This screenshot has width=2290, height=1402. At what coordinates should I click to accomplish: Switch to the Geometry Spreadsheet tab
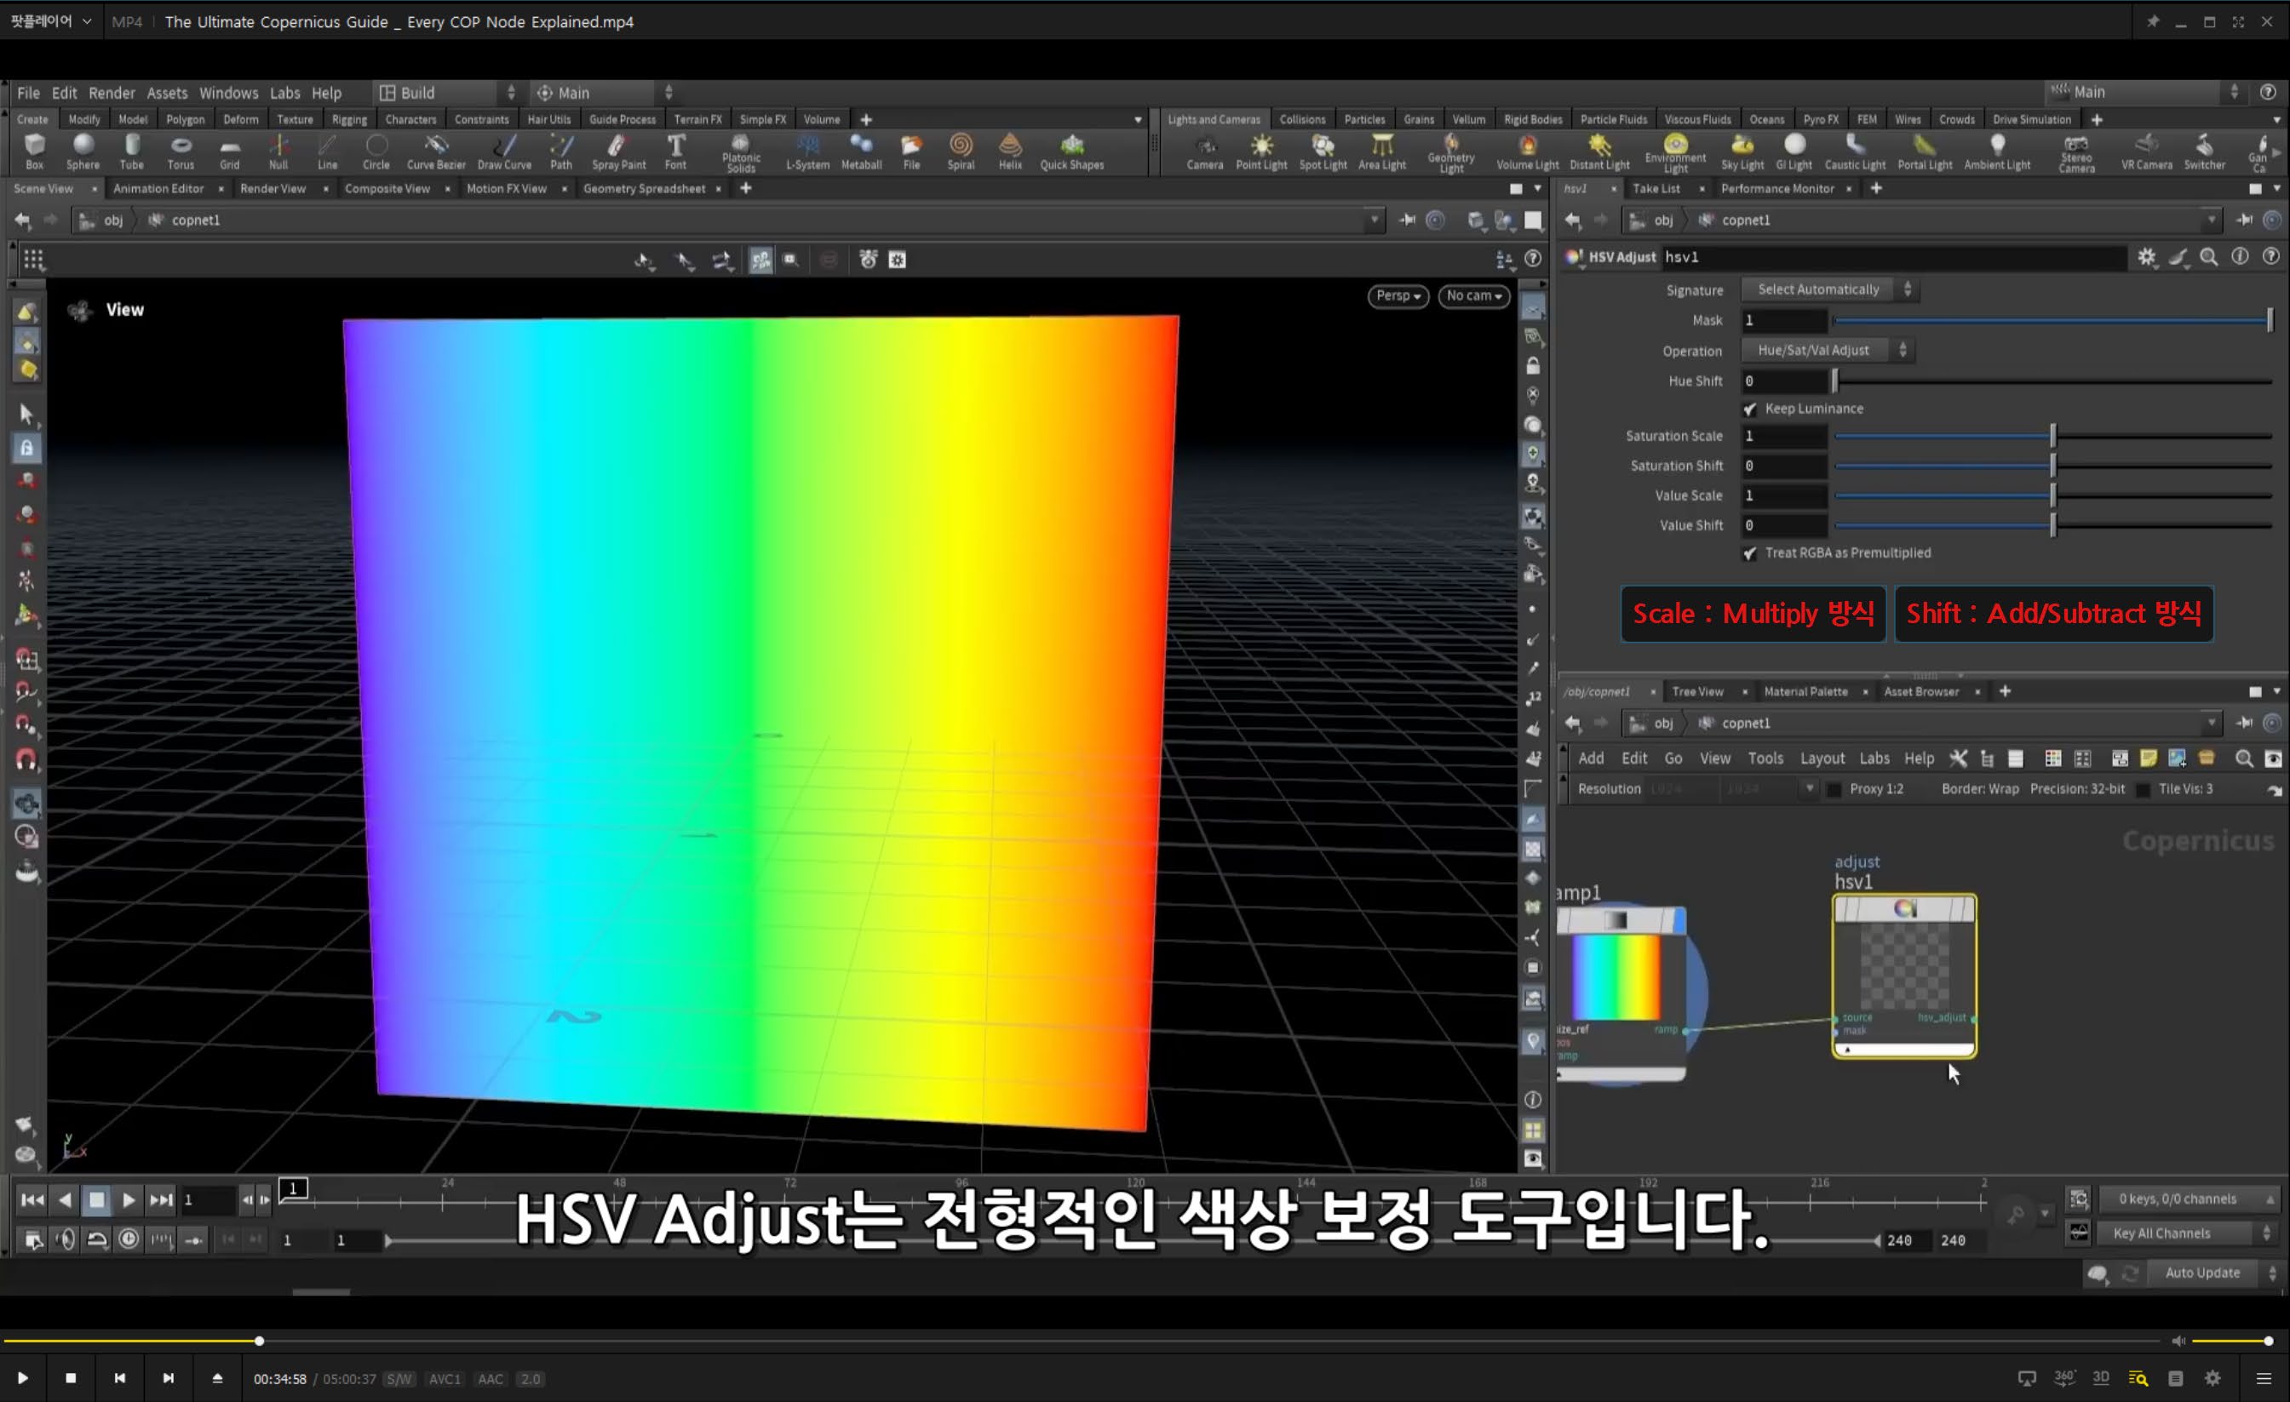(x=644, y=189)
